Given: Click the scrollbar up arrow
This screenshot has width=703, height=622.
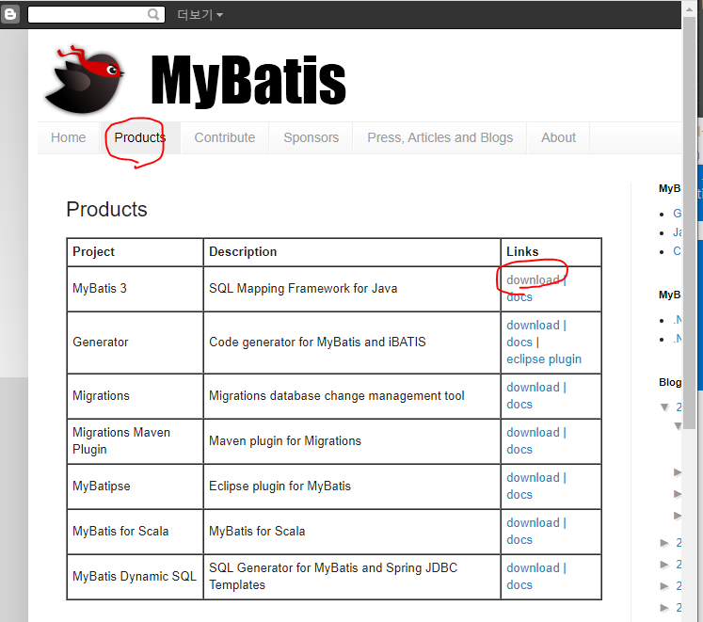Looking at the screenshot, I should [x=689, y=9].
